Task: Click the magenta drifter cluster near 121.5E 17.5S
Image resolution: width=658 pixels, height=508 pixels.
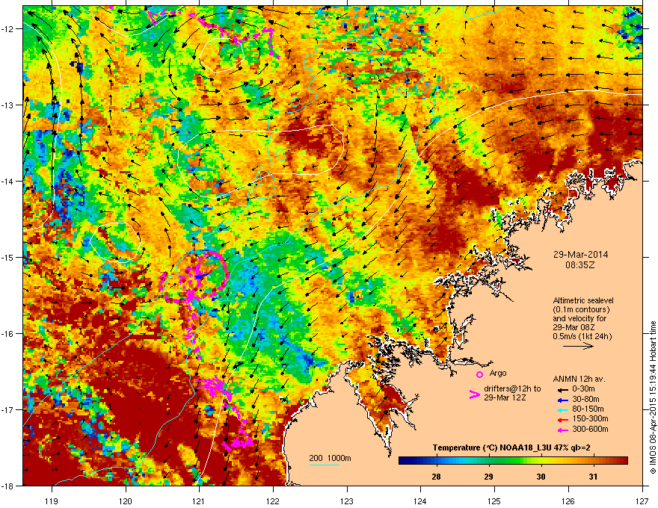Action: coord(239,442)
